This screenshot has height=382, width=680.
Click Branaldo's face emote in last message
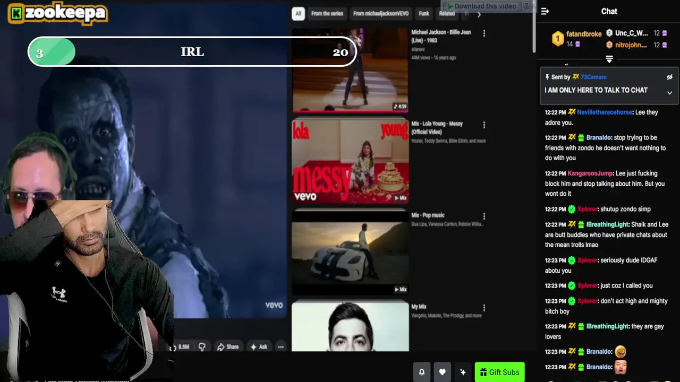click(620, 367)
